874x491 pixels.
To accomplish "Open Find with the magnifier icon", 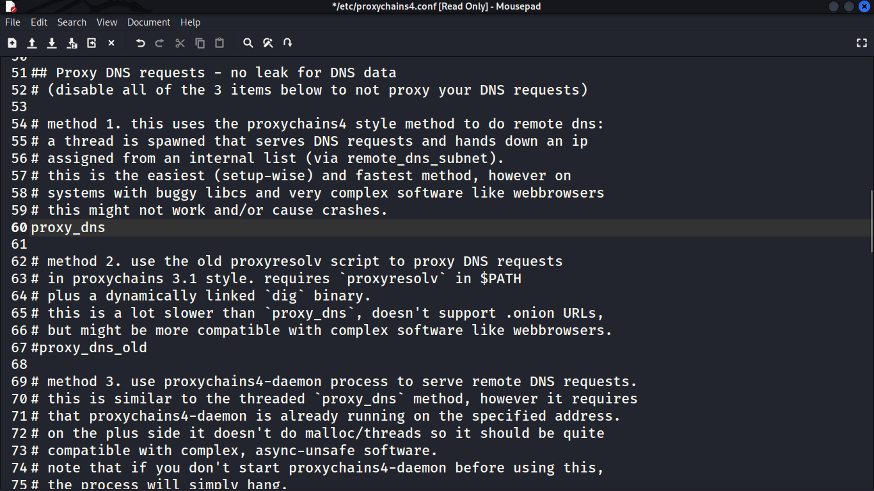I will [248, 43].
